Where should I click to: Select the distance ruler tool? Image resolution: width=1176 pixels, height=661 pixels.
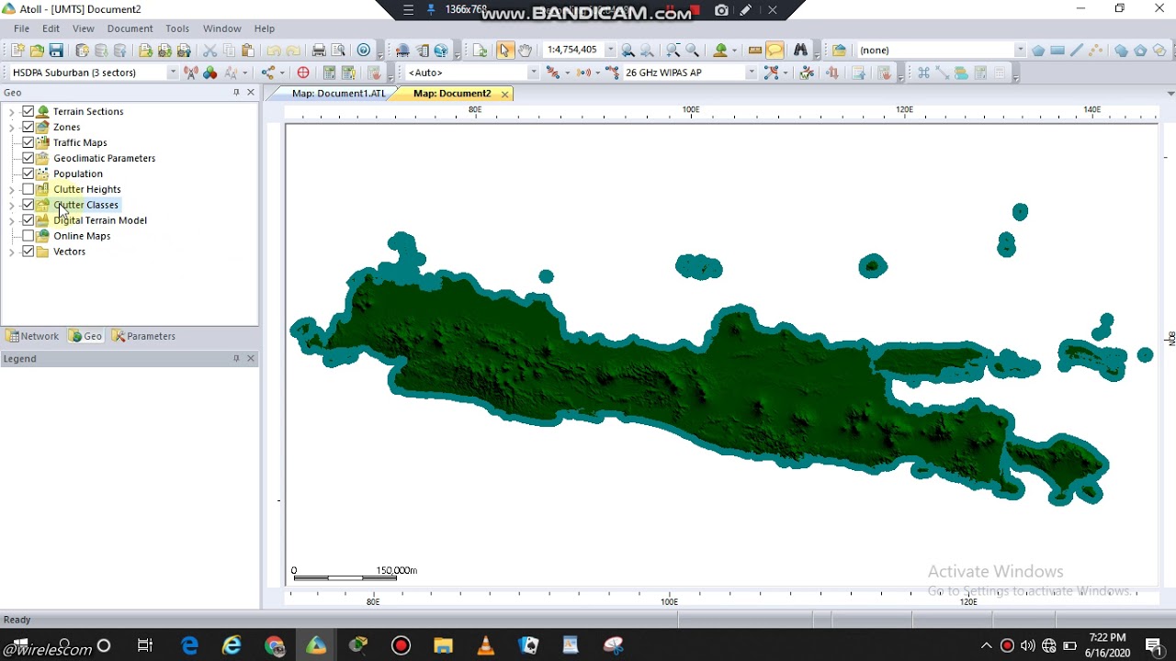point(755,50)
